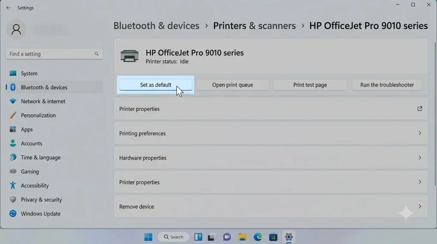Screen dimensions: 437x244
Task: Navigate to Printers & scanners breadcrumb
Action: [x=254, y=26]
